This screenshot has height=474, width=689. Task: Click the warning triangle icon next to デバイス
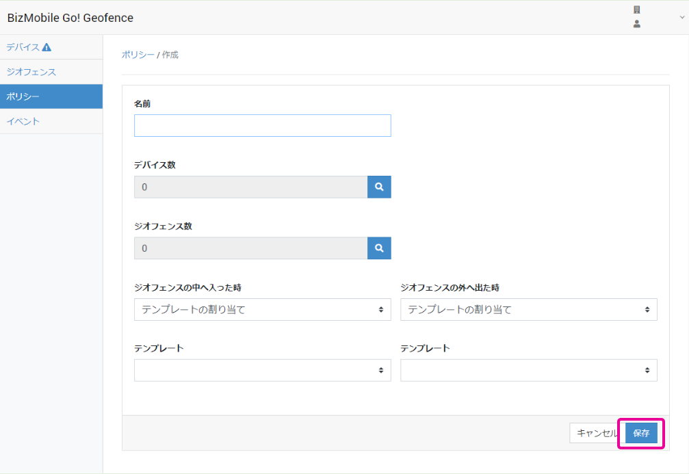click(x=47, y=47)
